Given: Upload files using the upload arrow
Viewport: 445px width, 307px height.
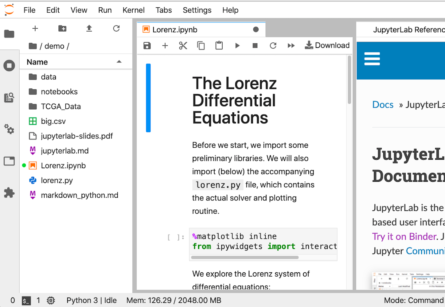Looking at the screenshot, I should (89, 29).
